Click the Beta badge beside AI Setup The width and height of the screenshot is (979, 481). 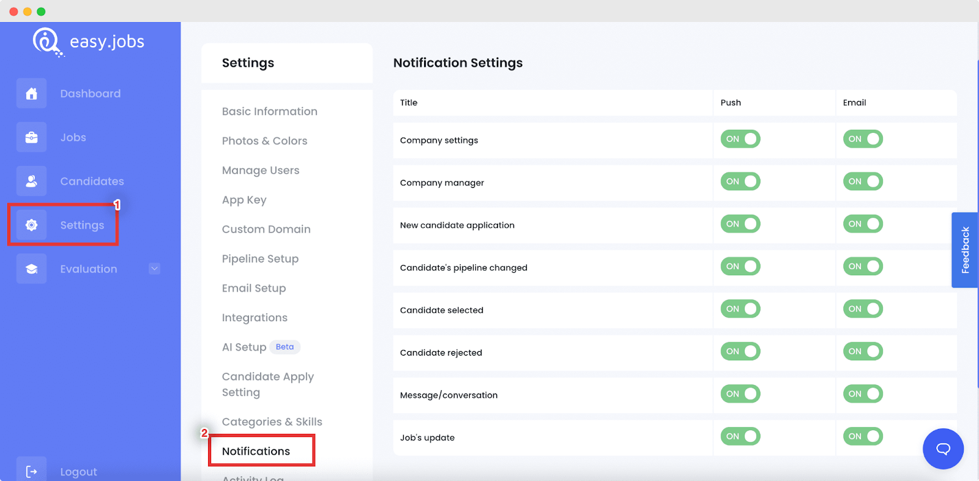[x=285, y=347]
